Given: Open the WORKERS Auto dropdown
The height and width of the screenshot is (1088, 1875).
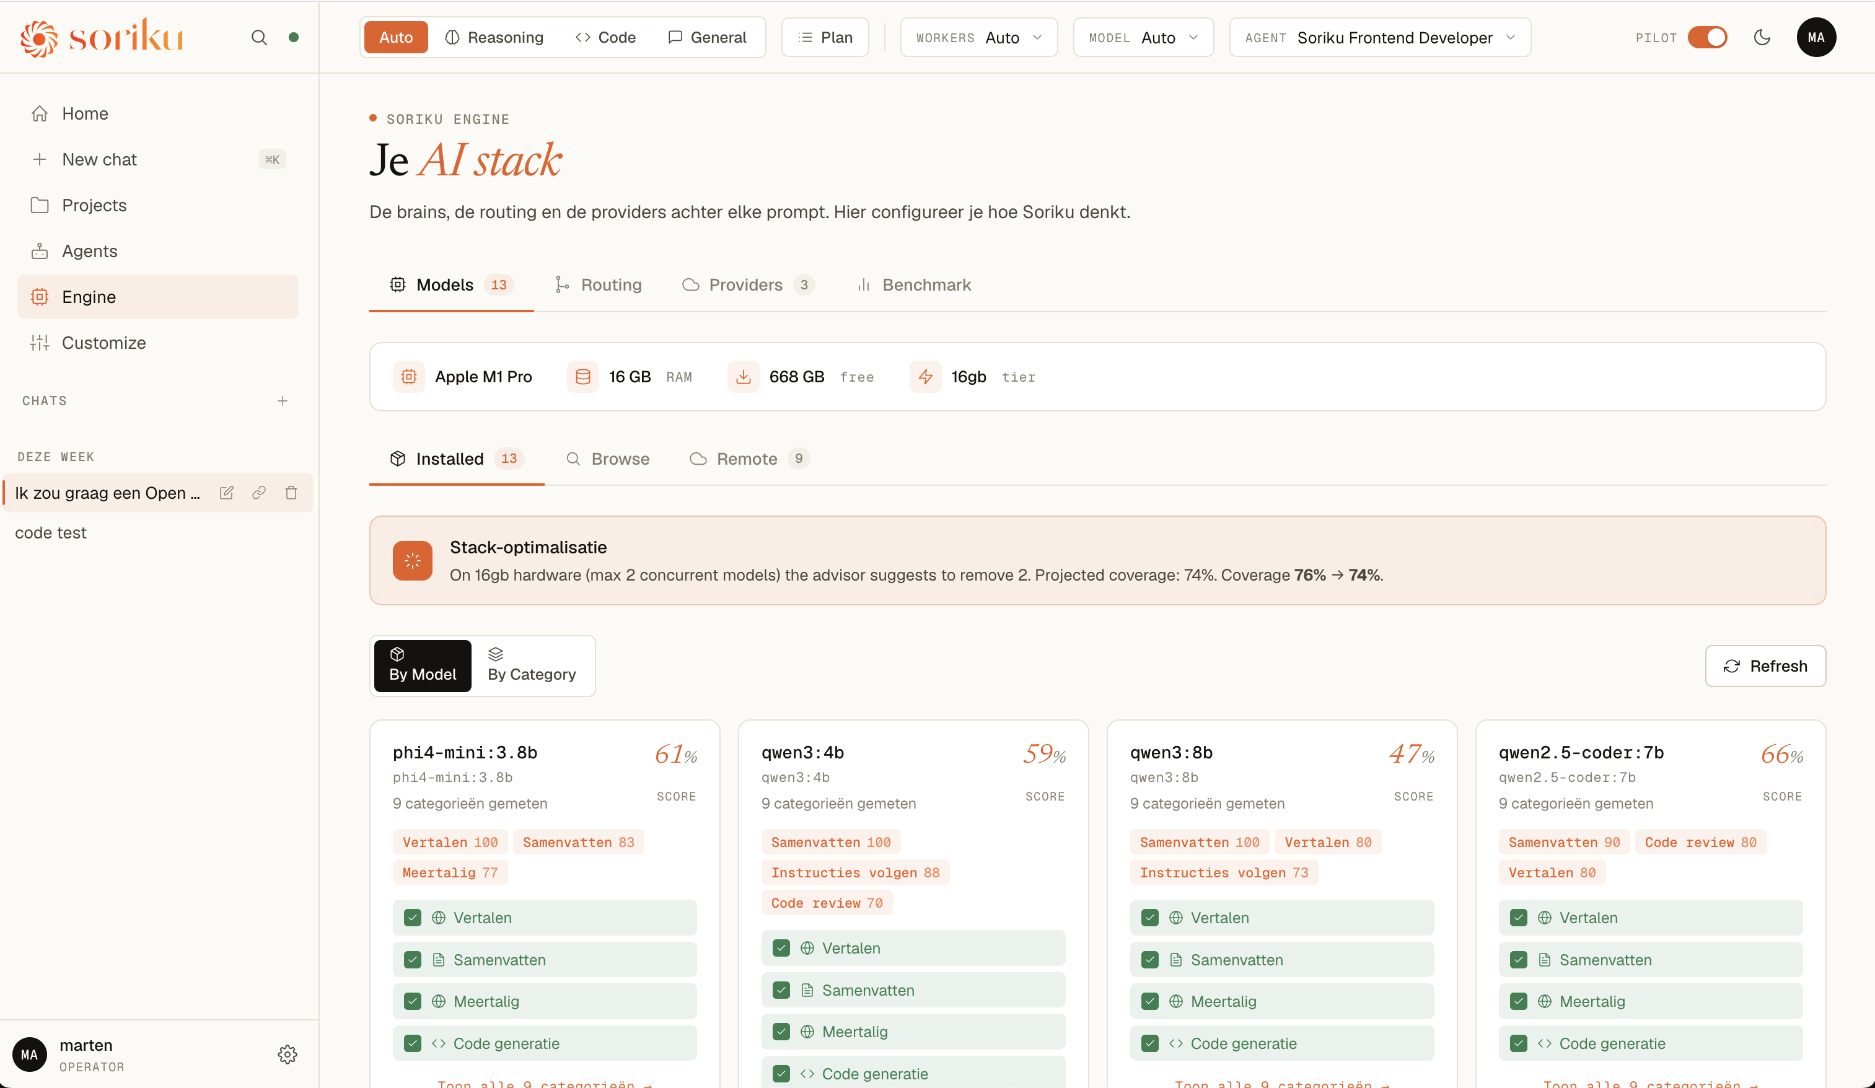Looking at the screenshot, I should 978,37.
